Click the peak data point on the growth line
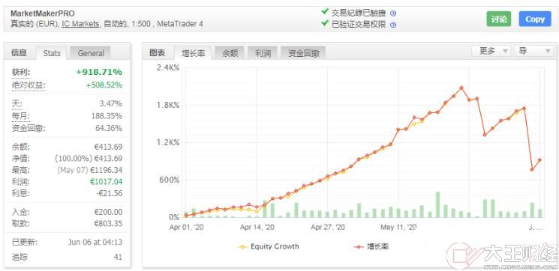Image resolution: width=559 pixels, height=271 pixels. (x=461, y=88)
